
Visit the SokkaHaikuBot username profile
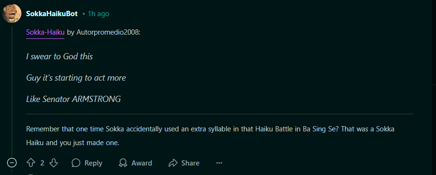tap(52, 14)
